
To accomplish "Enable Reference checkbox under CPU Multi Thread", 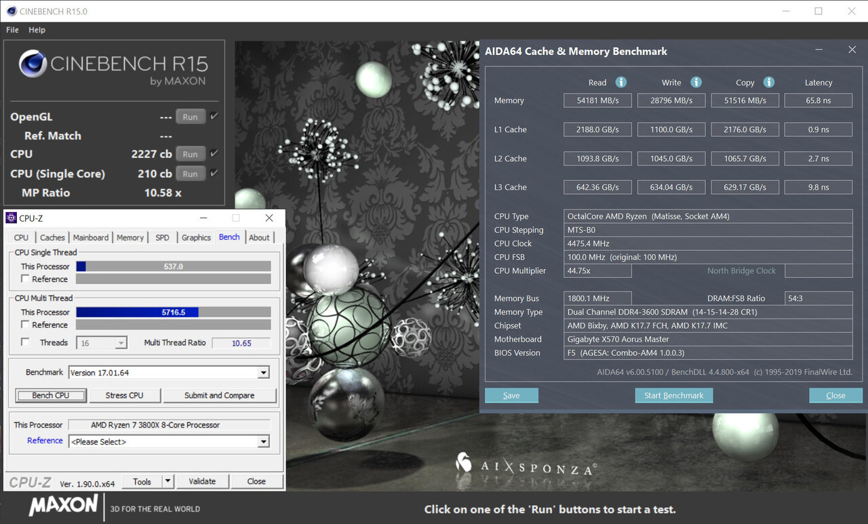I will click(x=25, y=325).
